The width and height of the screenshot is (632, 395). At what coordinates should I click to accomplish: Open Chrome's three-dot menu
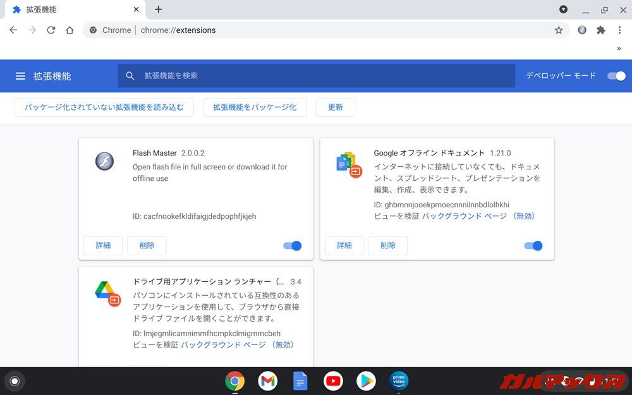point(620,30)
